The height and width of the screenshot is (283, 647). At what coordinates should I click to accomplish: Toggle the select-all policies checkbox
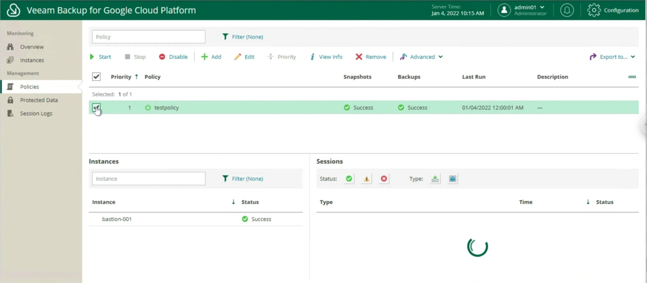point(96,77)
